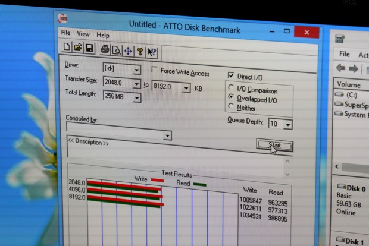The width and height of the screenshot is (369, 246).
Task: Toggle the Direct I/O checkbox
Action: pos(231,75)
